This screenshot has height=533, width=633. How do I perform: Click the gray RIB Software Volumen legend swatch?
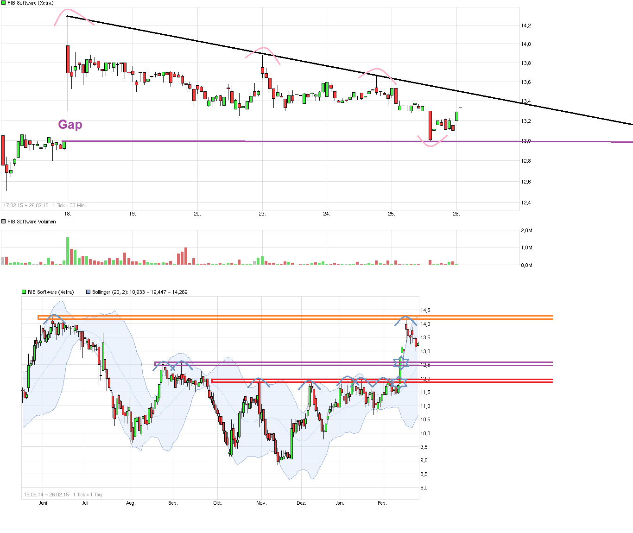(4, 222)
